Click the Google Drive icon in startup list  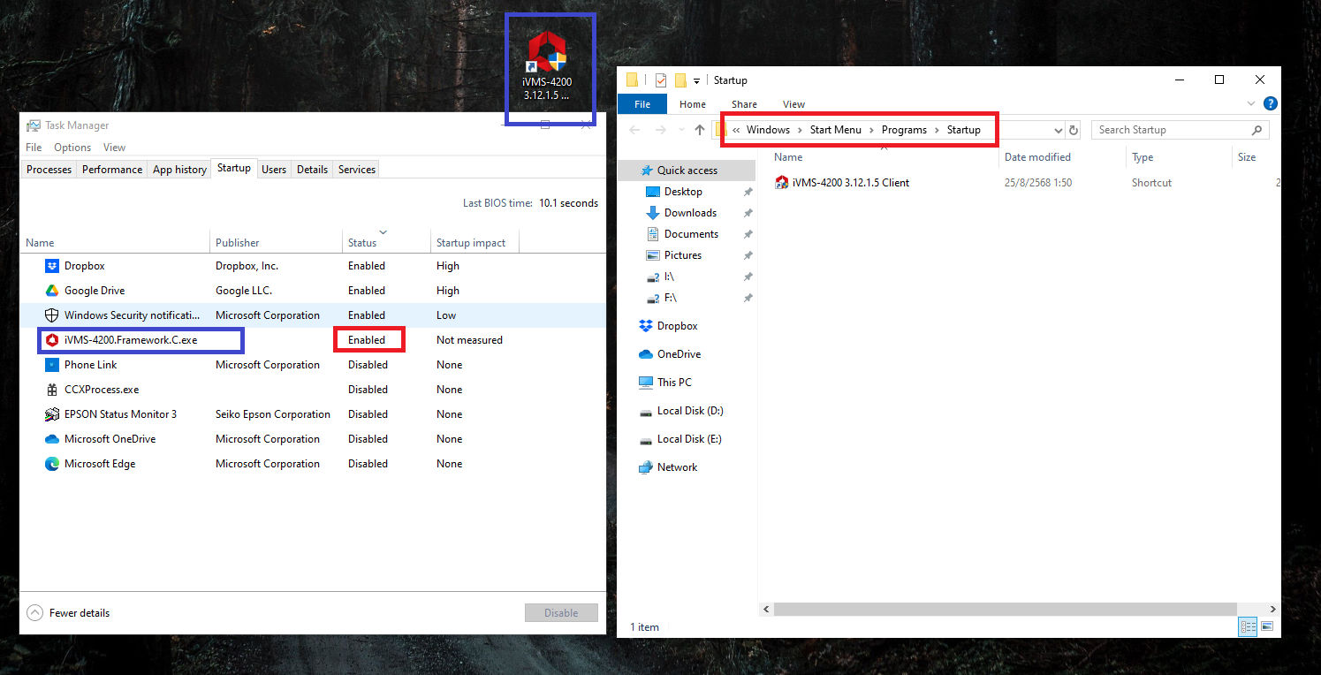point(51,291)
